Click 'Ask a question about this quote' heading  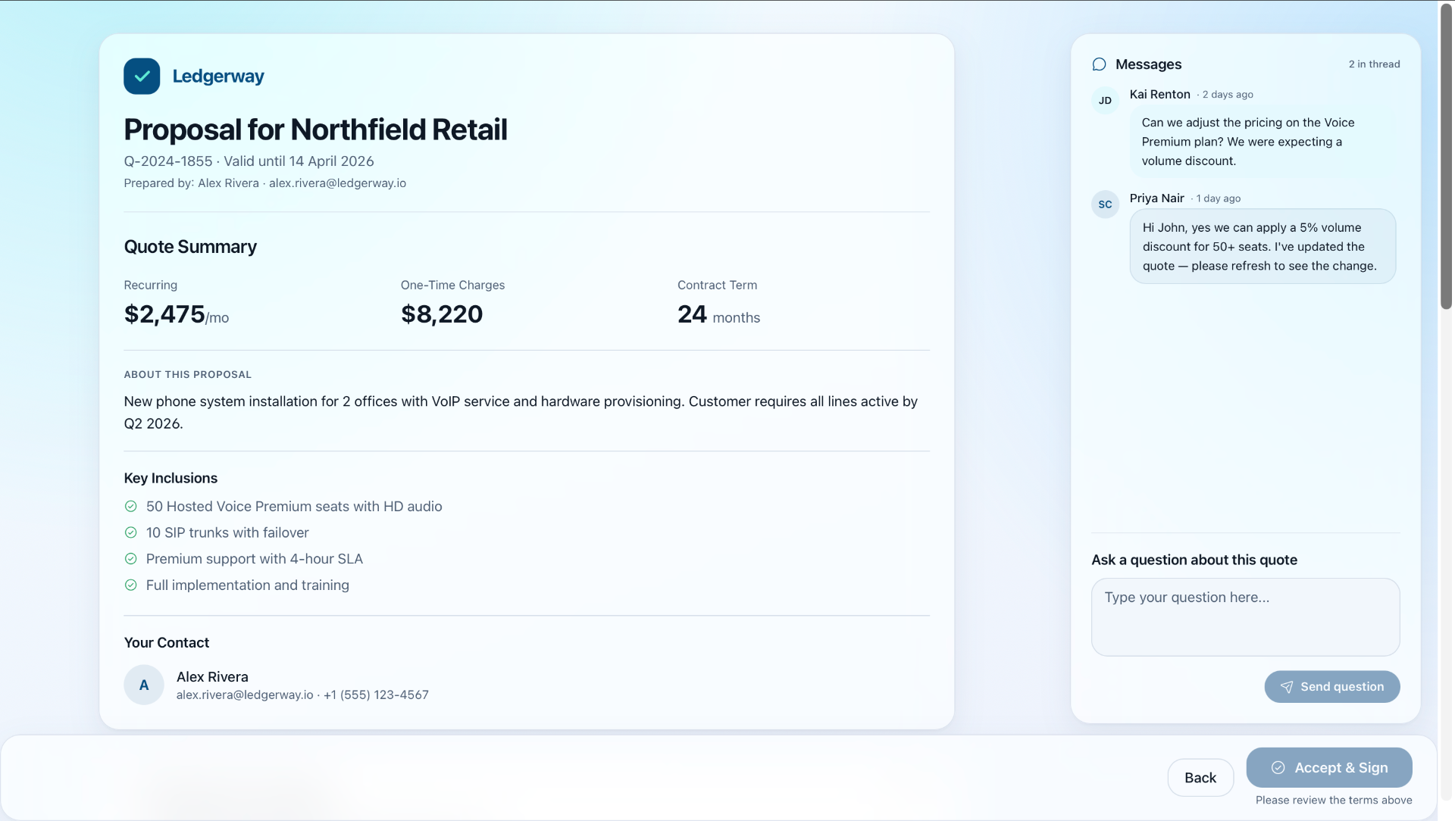[x=1194, y=560]
